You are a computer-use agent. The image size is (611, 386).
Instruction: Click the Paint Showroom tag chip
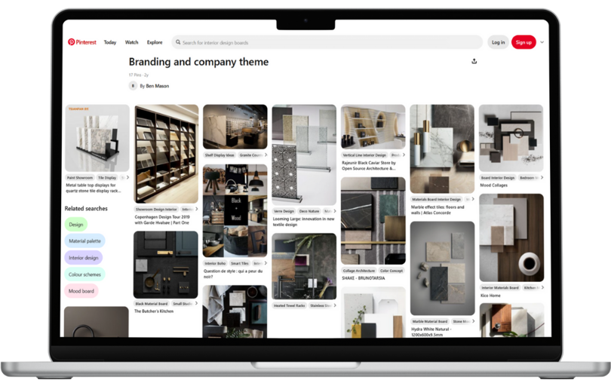point(80,178)
